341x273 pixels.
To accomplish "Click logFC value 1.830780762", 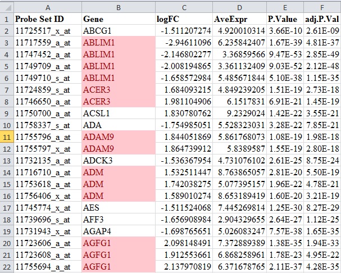I will point(184,113).
